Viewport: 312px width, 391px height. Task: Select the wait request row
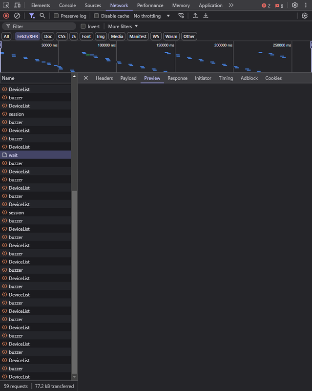point(35,155)
